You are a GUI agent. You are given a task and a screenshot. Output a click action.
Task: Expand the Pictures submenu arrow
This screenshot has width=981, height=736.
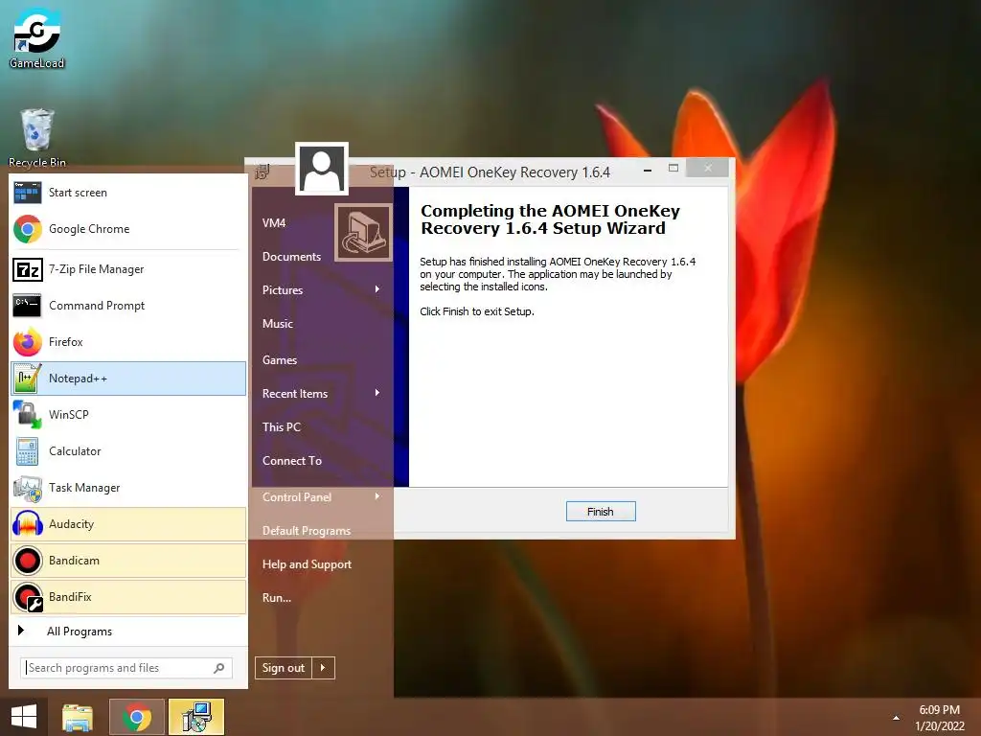pyautogui.click(x=377, y=289)
